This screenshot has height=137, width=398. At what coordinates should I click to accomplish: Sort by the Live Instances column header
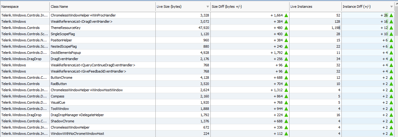click(x=315, y=7)
